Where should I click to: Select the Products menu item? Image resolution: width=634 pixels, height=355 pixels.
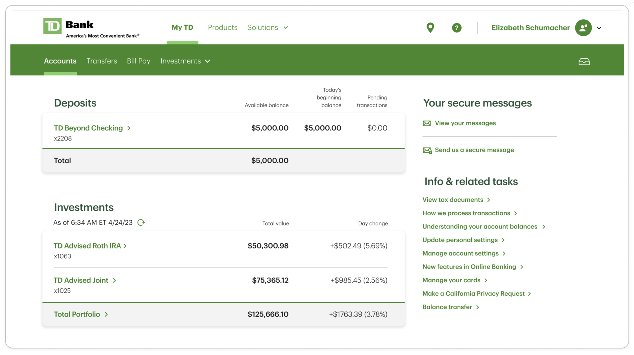(222, 28)
